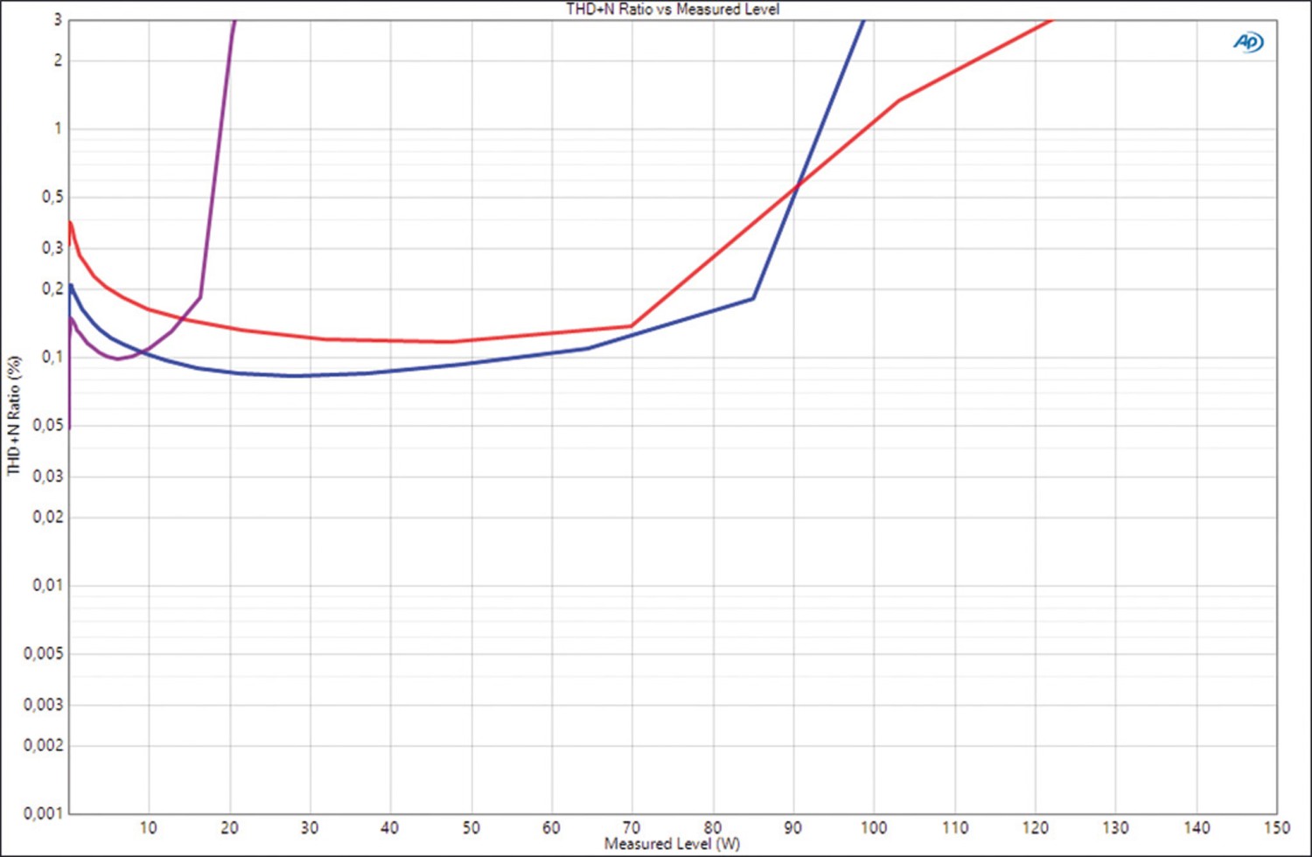Click the x-axis tick label 100

874,827
